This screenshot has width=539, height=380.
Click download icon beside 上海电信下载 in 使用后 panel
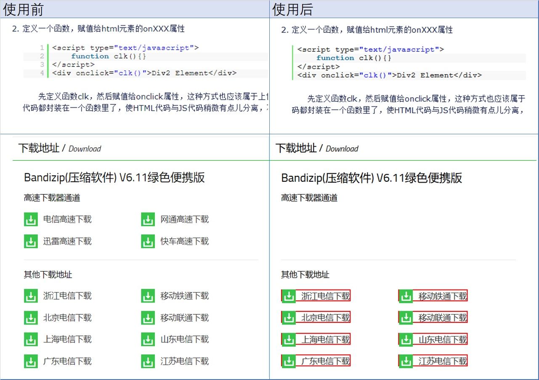288,340
